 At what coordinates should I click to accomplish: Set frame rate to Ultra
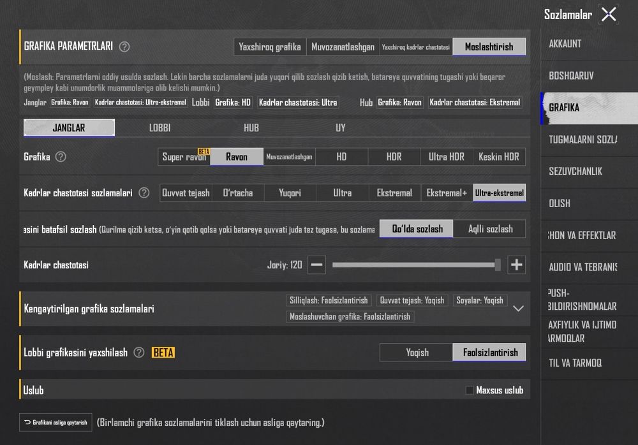(343, 193)
